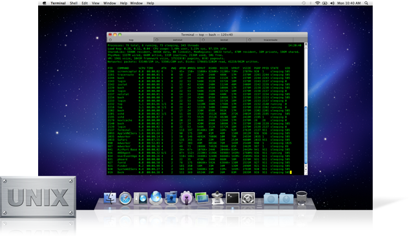Launch purple microphone gear Dock icon
The width and height of the screenshot is (409, 236).
click(186, 198)
